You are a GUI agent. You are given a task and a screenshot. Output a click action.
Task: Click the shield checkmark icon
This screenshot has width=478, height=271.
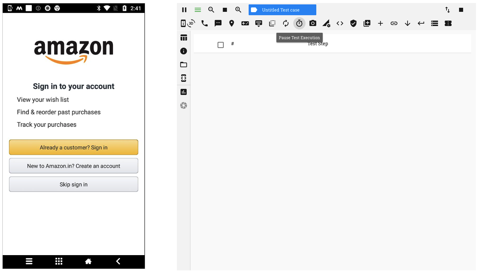click(x=354, y=23)
